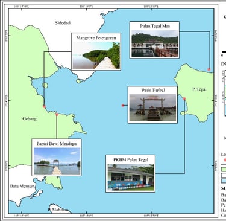226x221 pixels.
Task: Click the red marker for PKBM Pulau Tegal
Action: pos(184,98)
